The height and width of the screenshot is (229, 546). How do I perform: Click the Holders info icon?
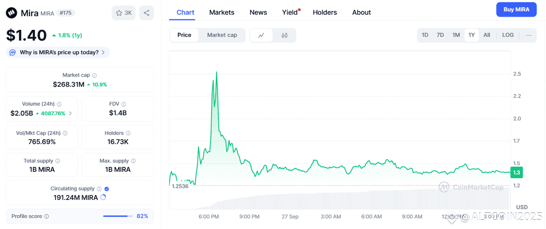128,133
